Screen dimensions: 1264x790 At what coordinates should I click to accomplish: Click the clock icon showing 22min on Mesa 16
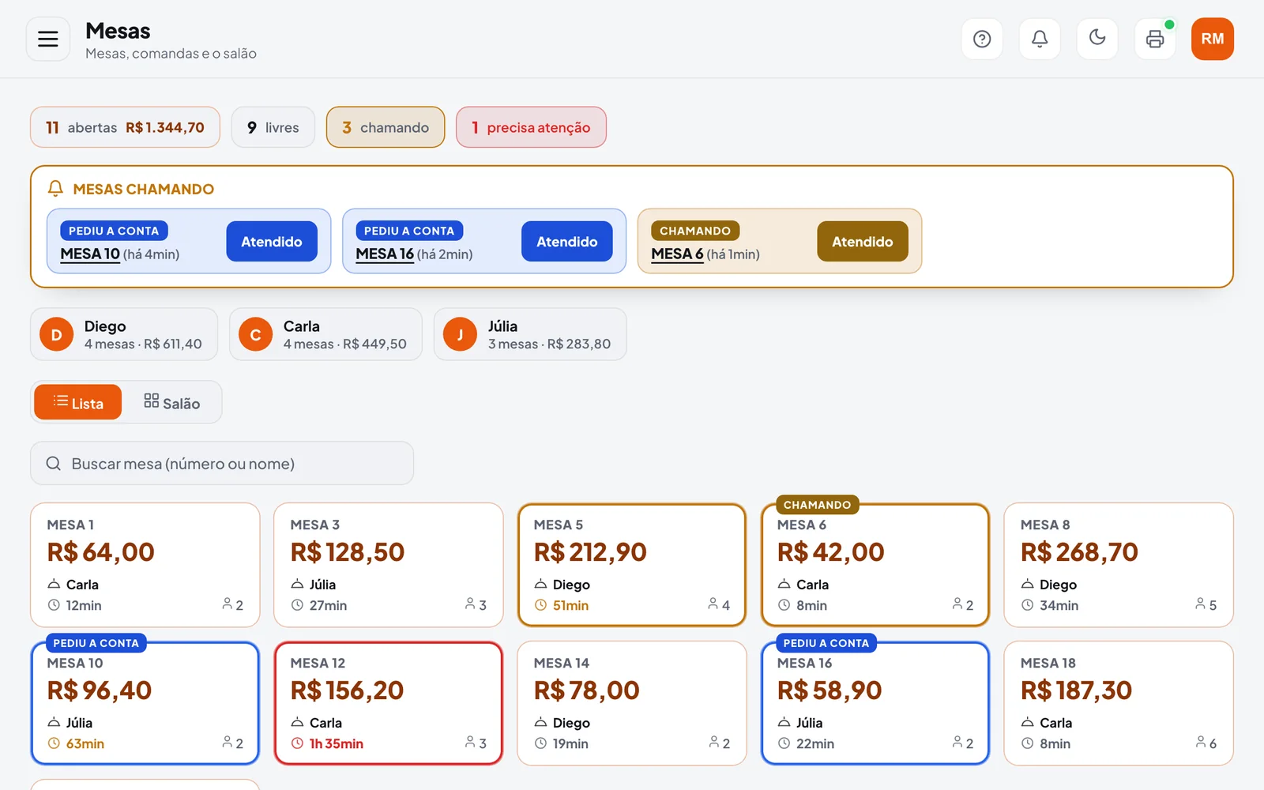(784, 743)
